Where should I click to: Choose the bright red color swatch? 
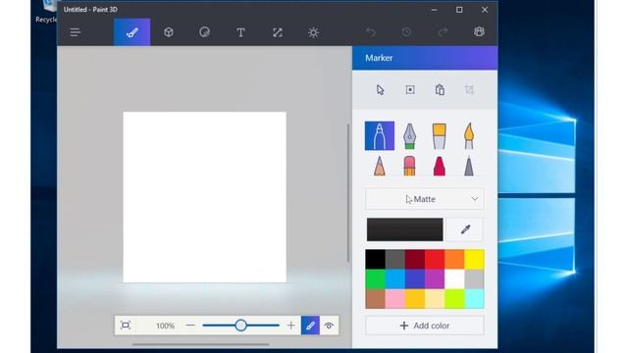pos(435,259)
